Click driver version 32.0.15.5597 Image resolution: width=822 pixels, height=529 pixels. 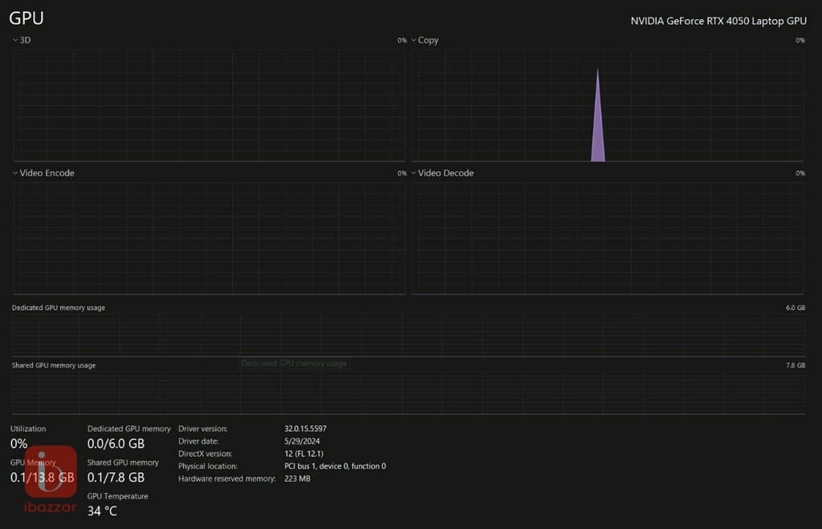point(305,429)
